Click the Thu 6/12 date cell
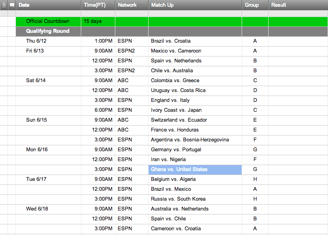Viewport: 328px width, 235px height. tap(36, 41)
